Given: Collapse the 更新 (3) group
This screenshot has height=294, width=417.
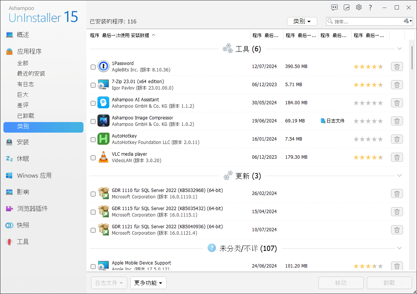Looking at the screenshot, I should point(399,176).
